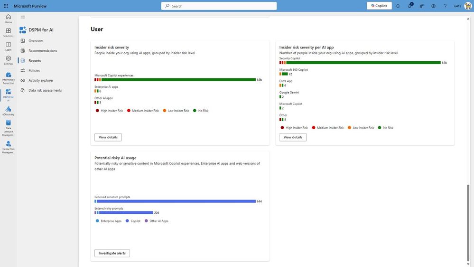Click the Copilot button in header
Image resolution: width=474 pixels, height=267 pixels.
coord(379,6)
